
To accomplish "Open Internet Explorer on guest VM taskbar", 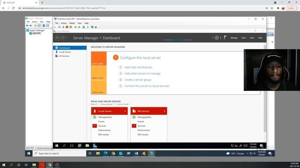I will click(80, 146).
